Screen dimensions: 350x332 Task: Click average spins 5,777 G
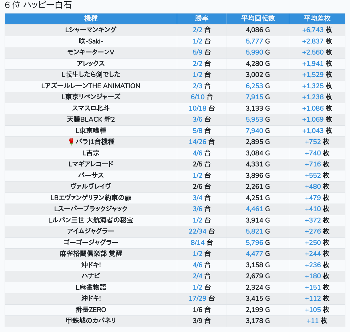click(x=258, y=41)
